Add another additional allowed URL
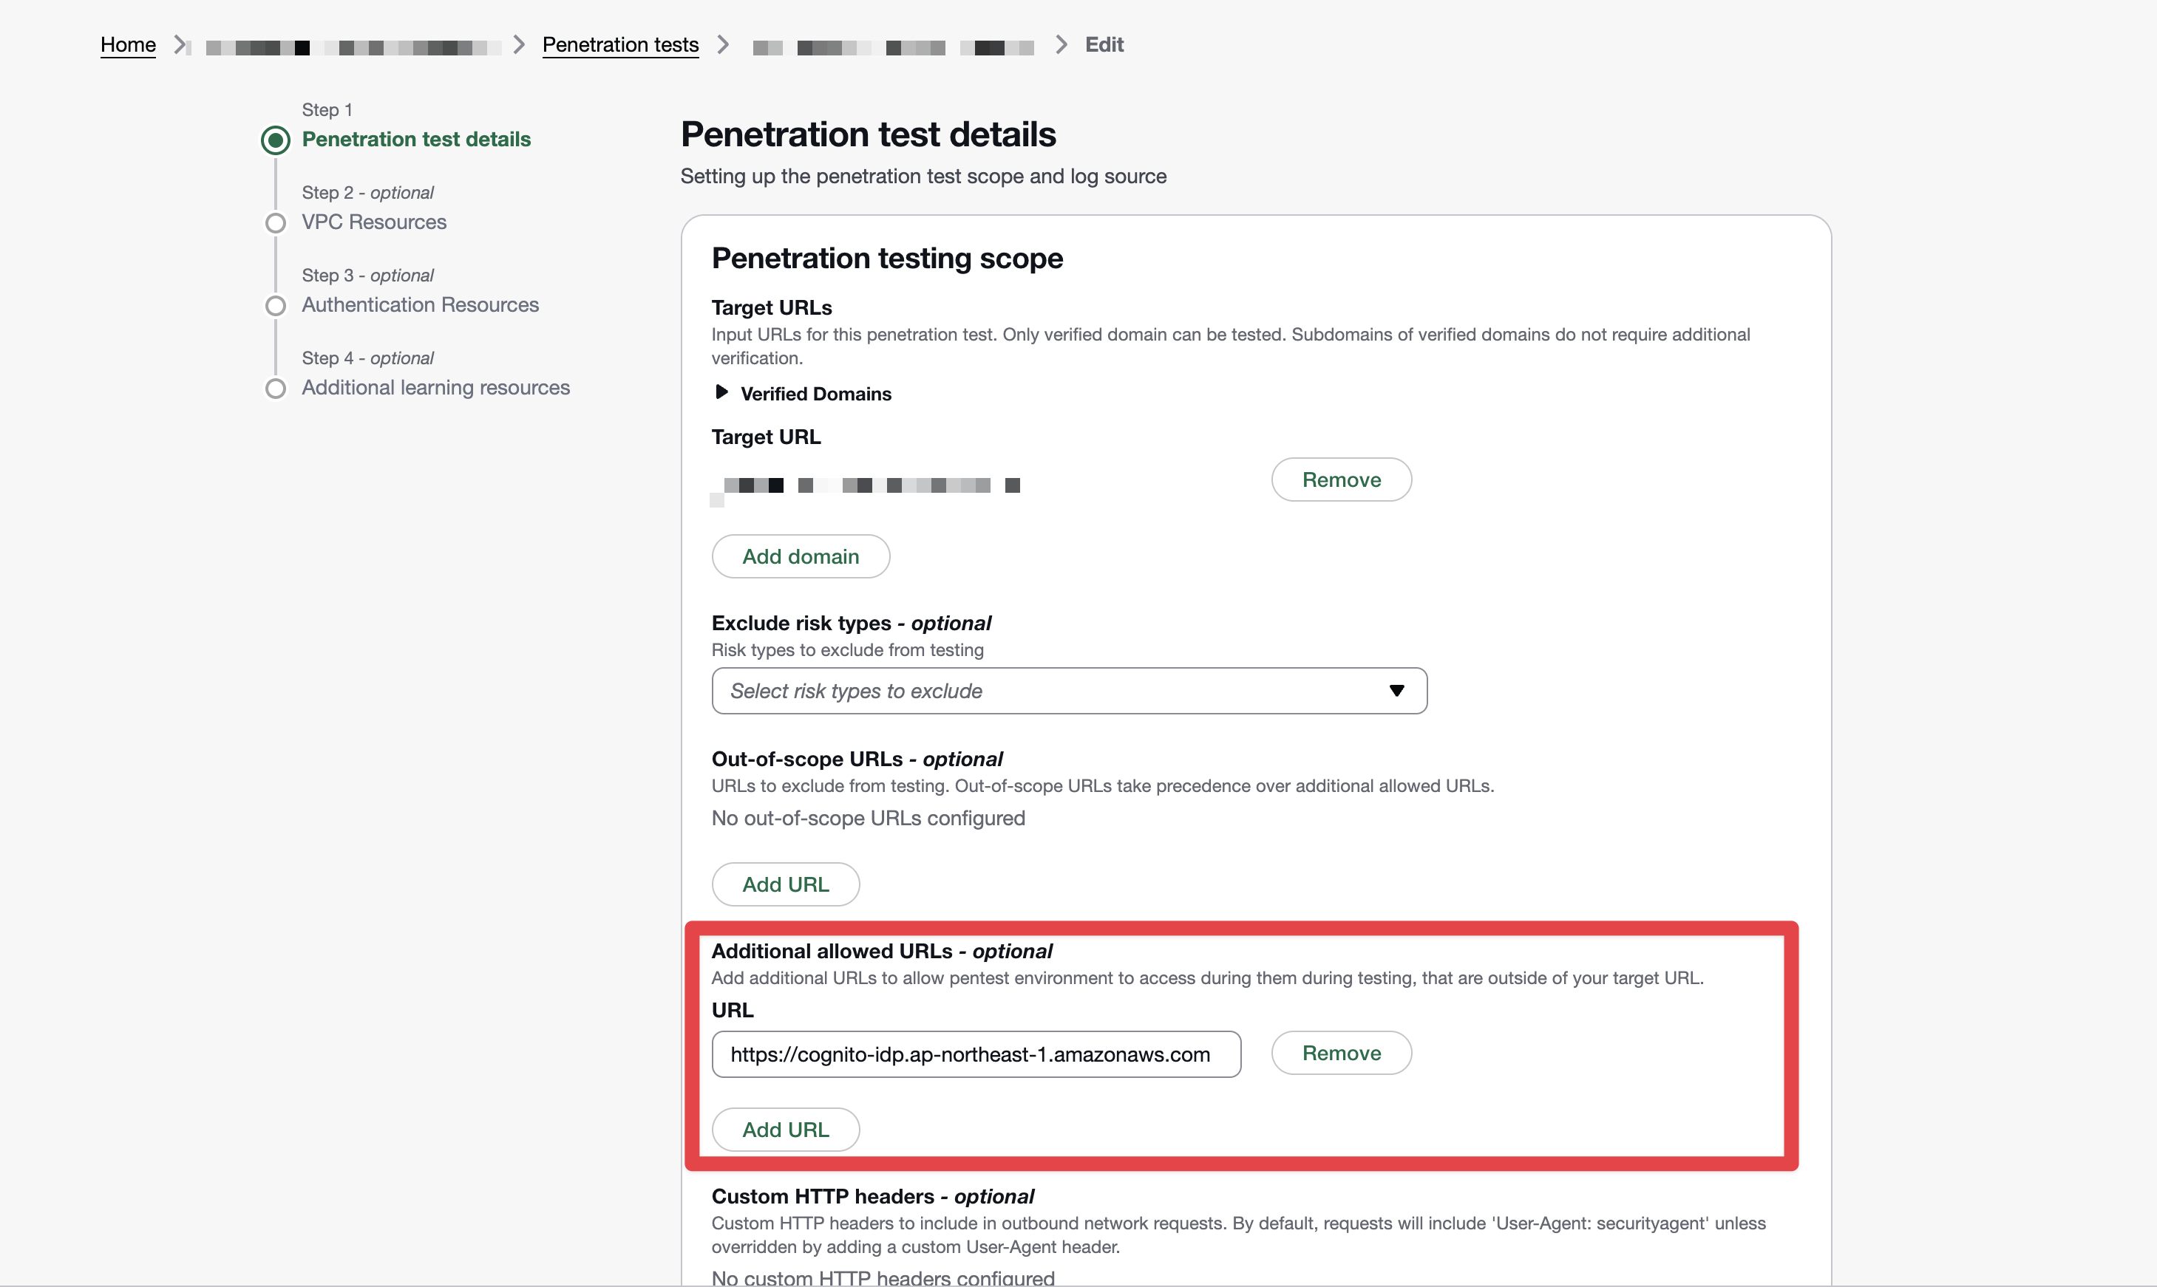This screenshot has width=2157, height=1287. 785,1129
